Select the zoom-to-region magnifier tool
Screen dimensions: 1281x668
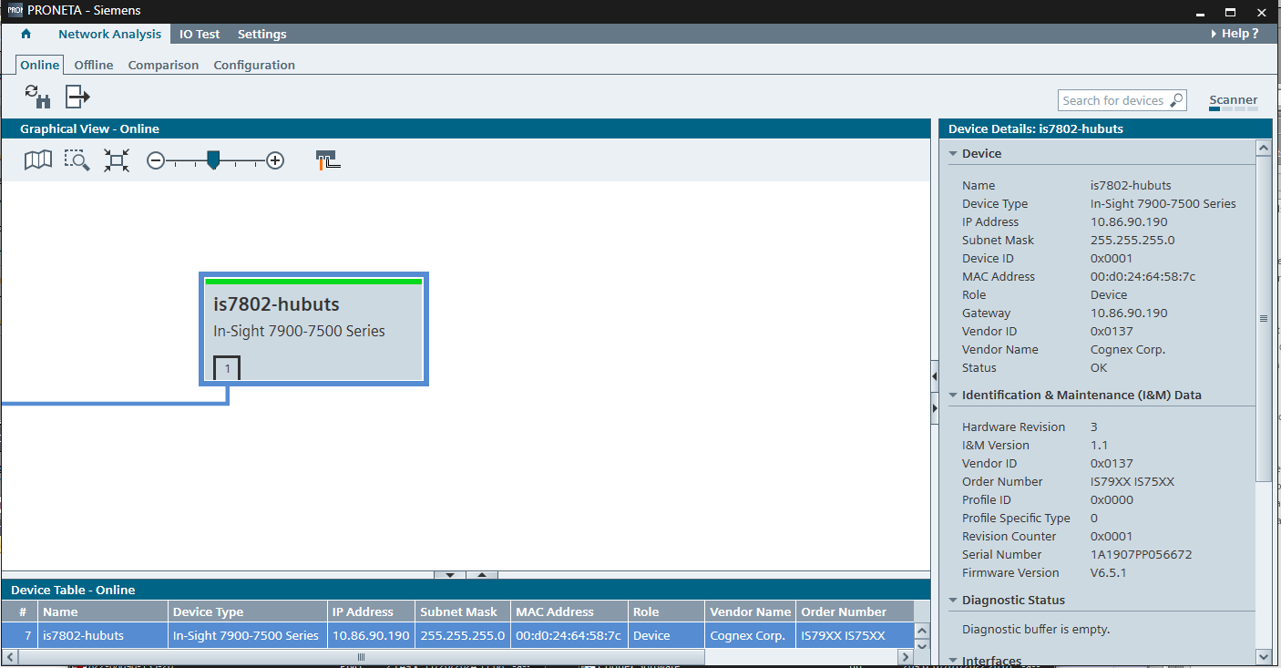pos(77,159)
